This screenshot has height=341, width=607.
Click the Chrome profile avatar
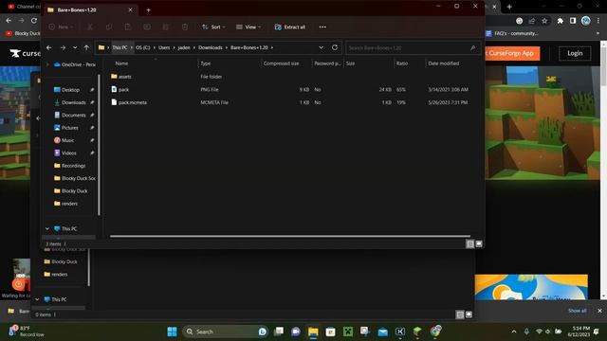point(586,21)
